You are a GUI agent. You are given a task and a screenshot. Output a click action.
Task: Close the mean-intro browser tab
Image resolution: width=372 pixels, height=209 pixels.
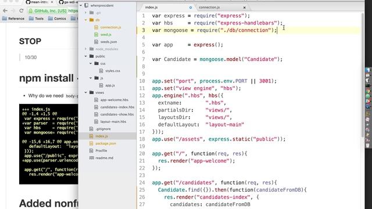[52, 2]
